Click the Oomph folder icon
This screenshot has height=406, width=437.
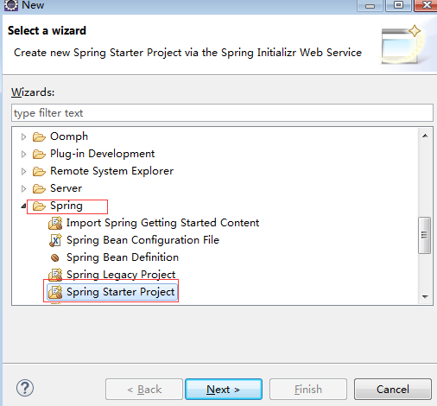(x=39, y=136)
